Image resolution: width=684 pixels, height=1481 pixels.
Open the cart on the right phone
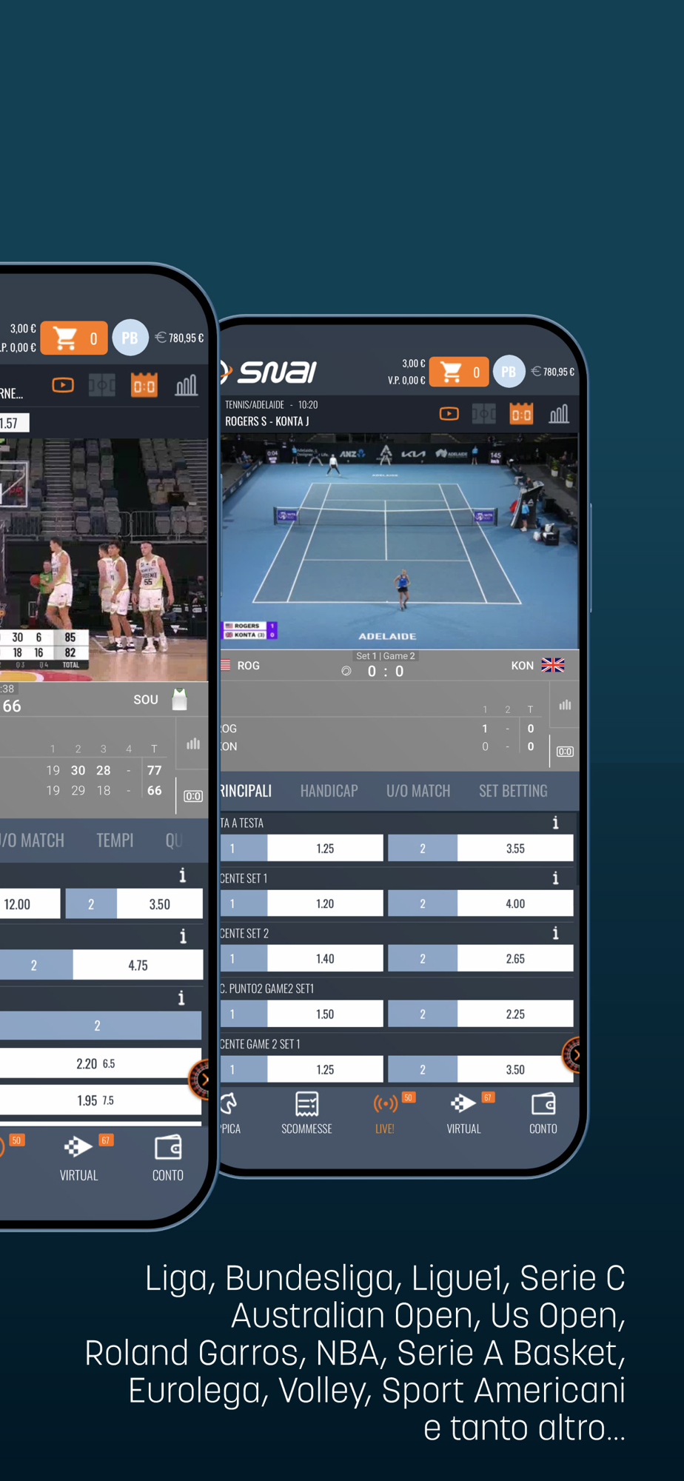tap(458, 372)
